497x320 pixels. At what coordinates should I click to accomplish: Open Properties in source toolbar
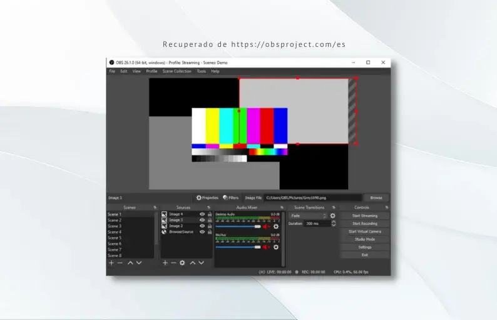pos(207,198)
